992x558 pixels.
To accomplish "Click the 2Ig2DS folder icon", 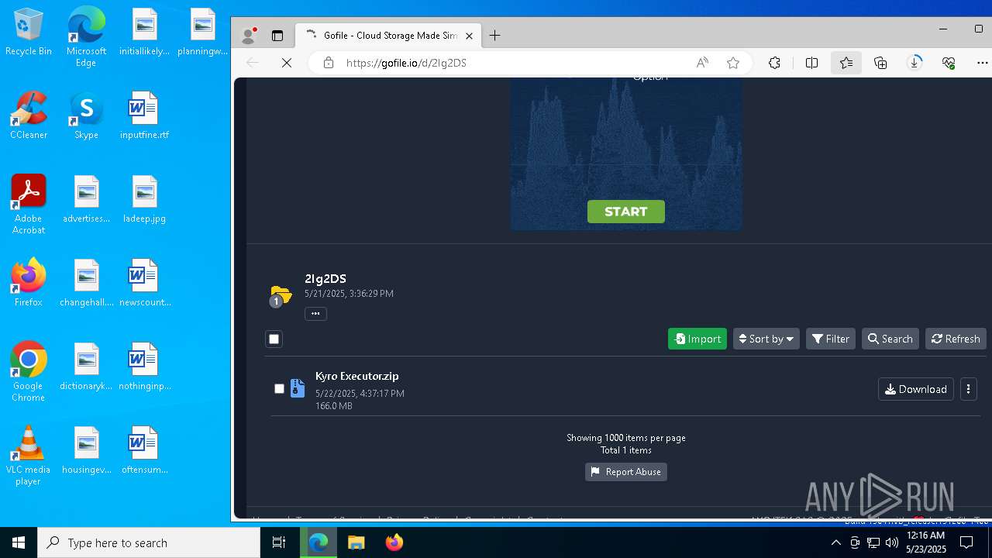I will tap(280, 295).
